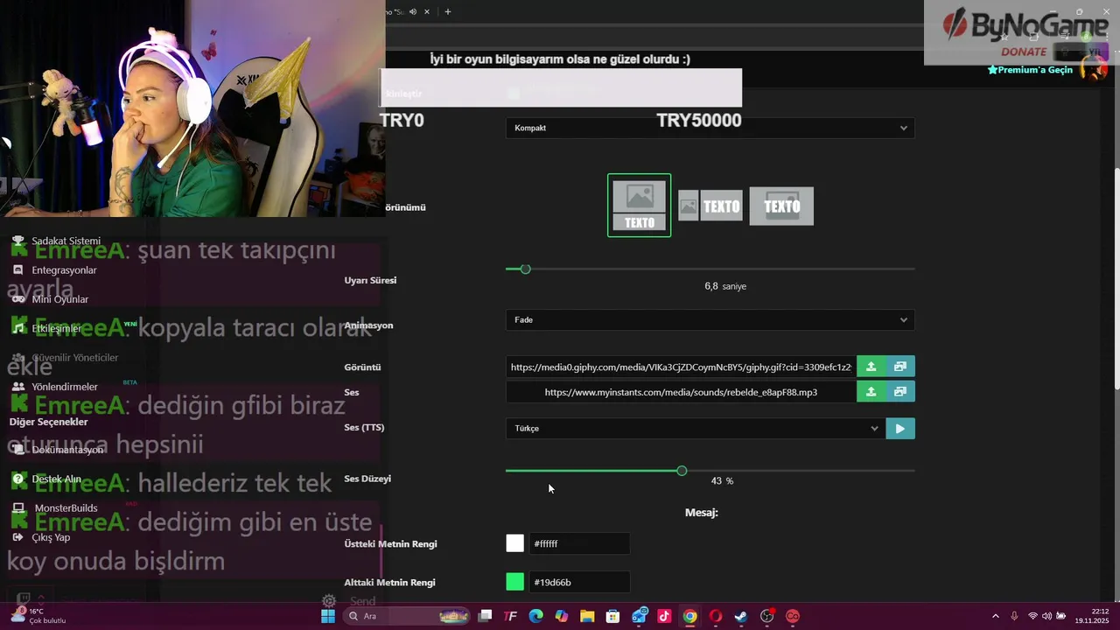
Task: Open the green Alttaki Metnin Rengi swatch
Action: coord(515,582)
